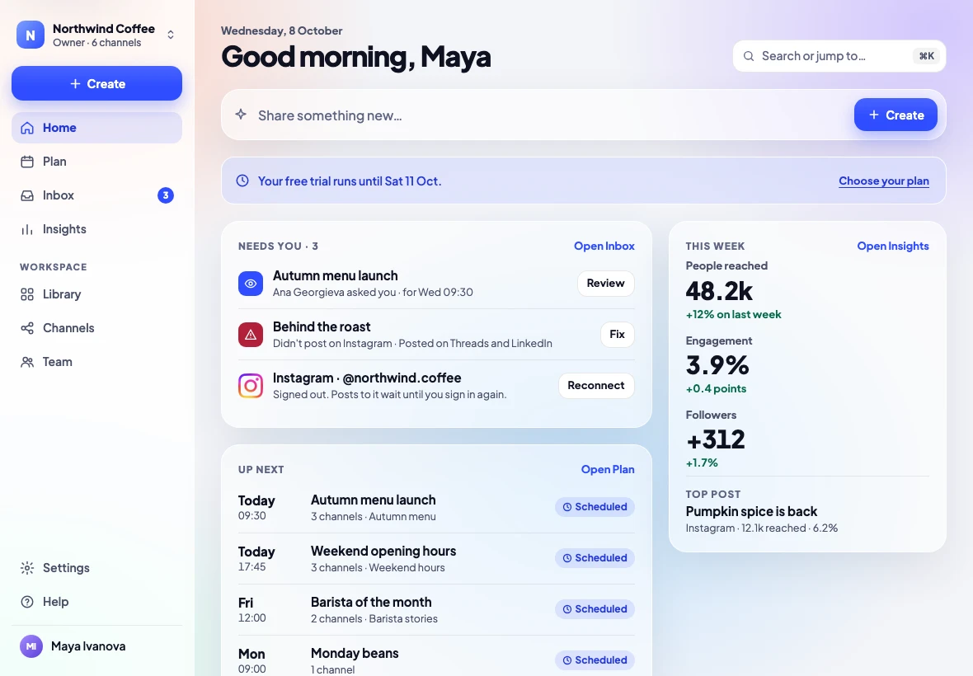This screenshot has height=676, width=973.
Task: Open the Plan section
Action: tap(96, 162)
